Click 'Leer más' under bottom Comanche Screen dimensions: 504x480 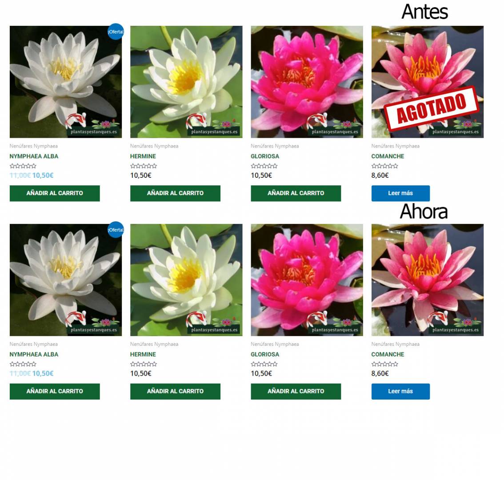coord(400,391)
